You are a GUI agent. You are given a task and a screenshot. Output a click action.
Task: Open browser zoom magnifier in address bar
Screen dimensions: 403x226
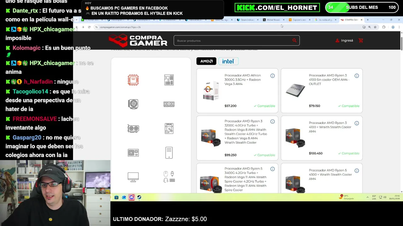click(370, 27)
